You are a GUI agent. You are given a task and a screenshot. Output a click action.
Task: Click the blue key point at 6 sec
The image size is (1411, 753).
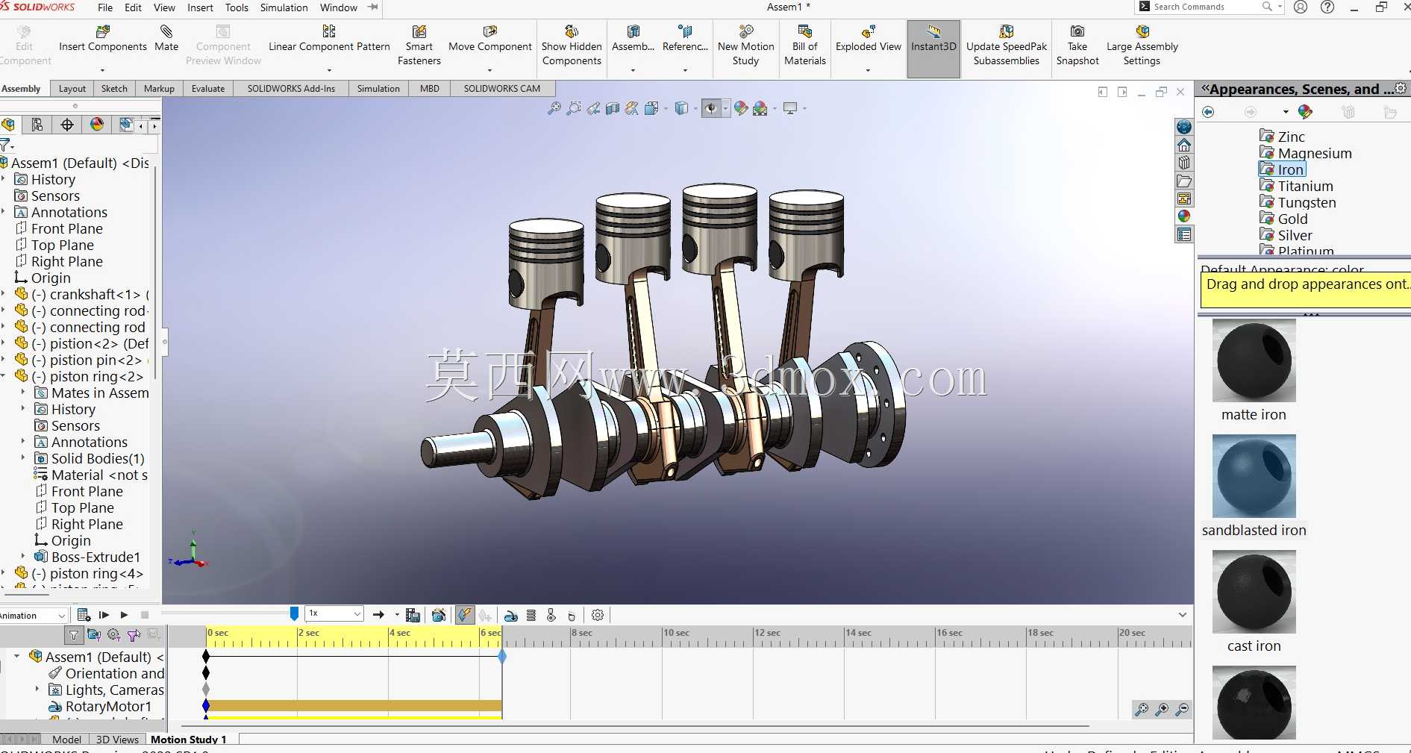point(502,657)
